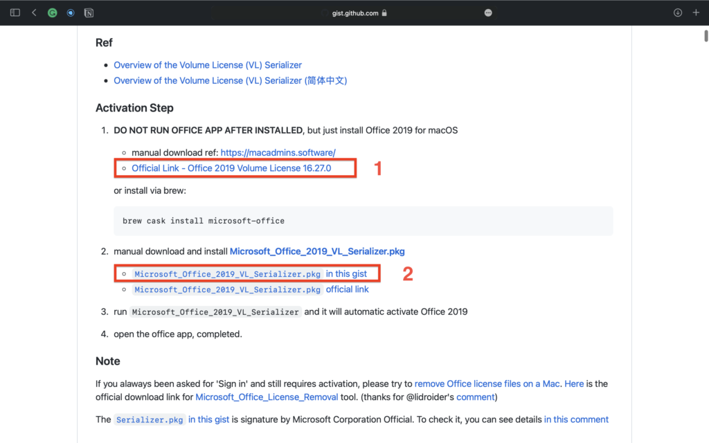Open the VL Serializer 简体中文 overview link
Viewport: 709px width, 443px height.
tap(230, 80)
